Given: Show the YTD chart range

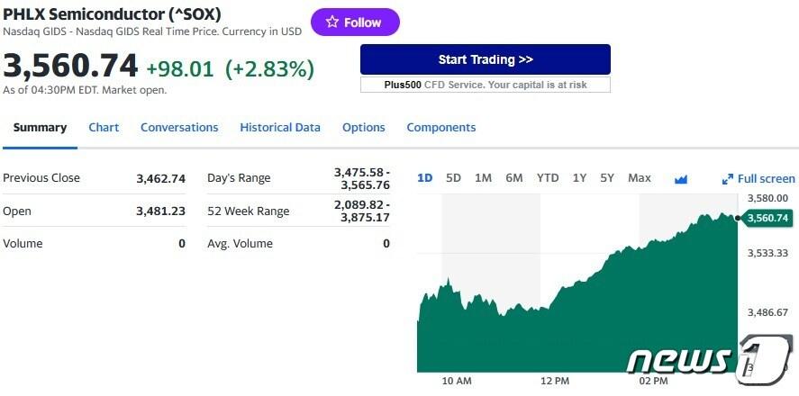Looking at the screenshot, I should point(548,178).
